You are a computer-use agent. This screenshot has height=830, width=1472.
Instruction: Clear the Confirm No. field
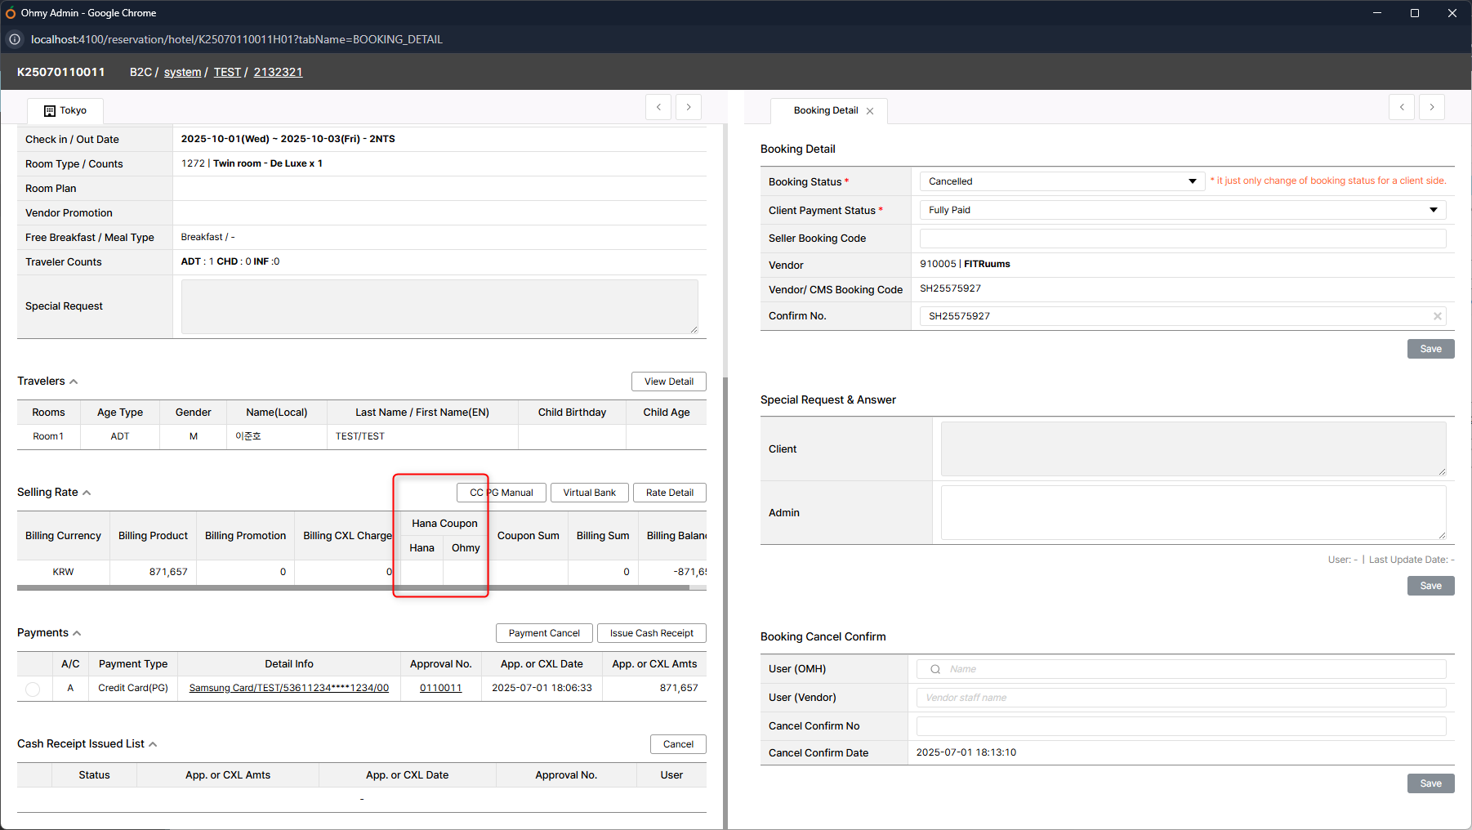click(1437, 316)
